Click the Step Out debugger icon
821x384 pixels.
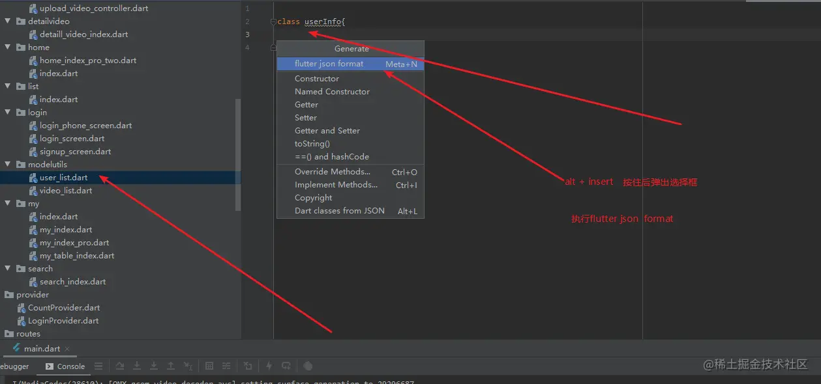171,366
